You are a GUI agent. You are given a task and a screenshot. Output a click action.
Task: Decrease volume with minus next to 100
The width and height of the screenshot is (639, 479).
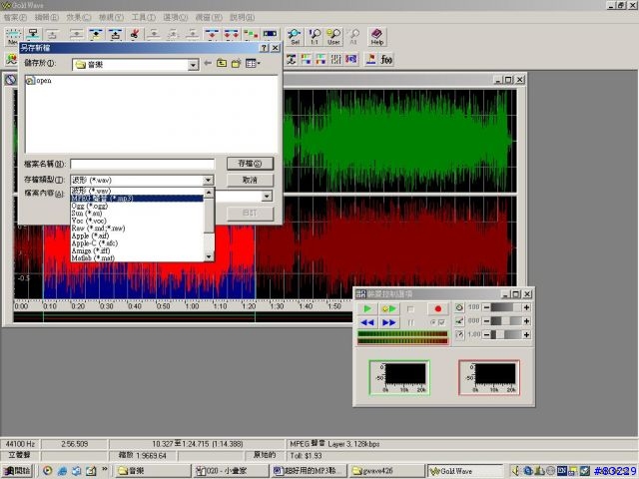pyautogui.click(x=486, y=307)
